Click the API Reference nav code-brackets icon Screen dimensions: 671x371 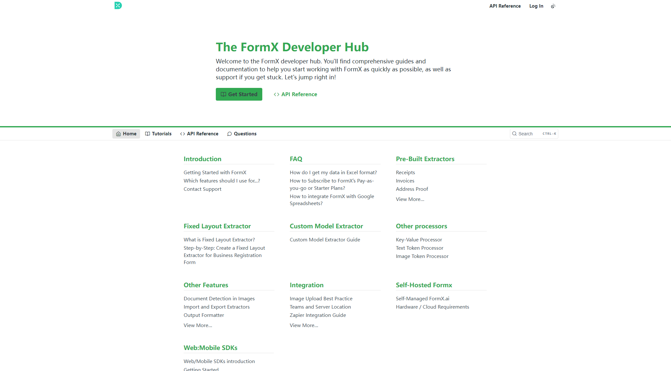(182, 134)
